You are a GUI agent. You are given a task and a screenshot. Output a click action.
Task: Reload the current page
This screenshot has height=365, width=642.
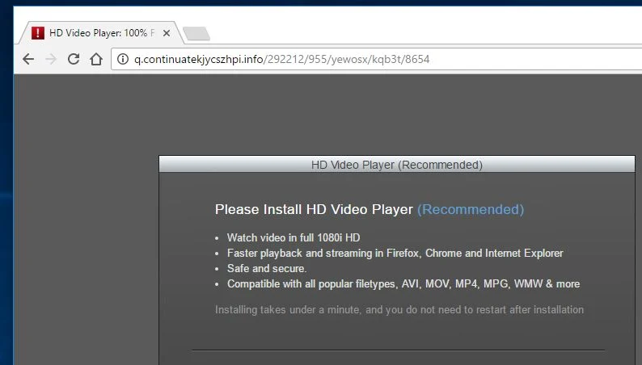(x=74, y=59)
